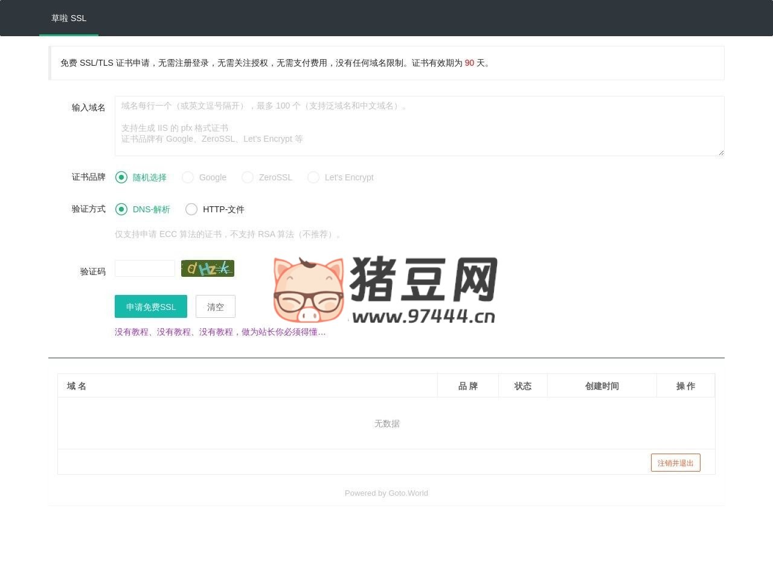
Task: Click the 状态 column header
Action: (522, 385)
